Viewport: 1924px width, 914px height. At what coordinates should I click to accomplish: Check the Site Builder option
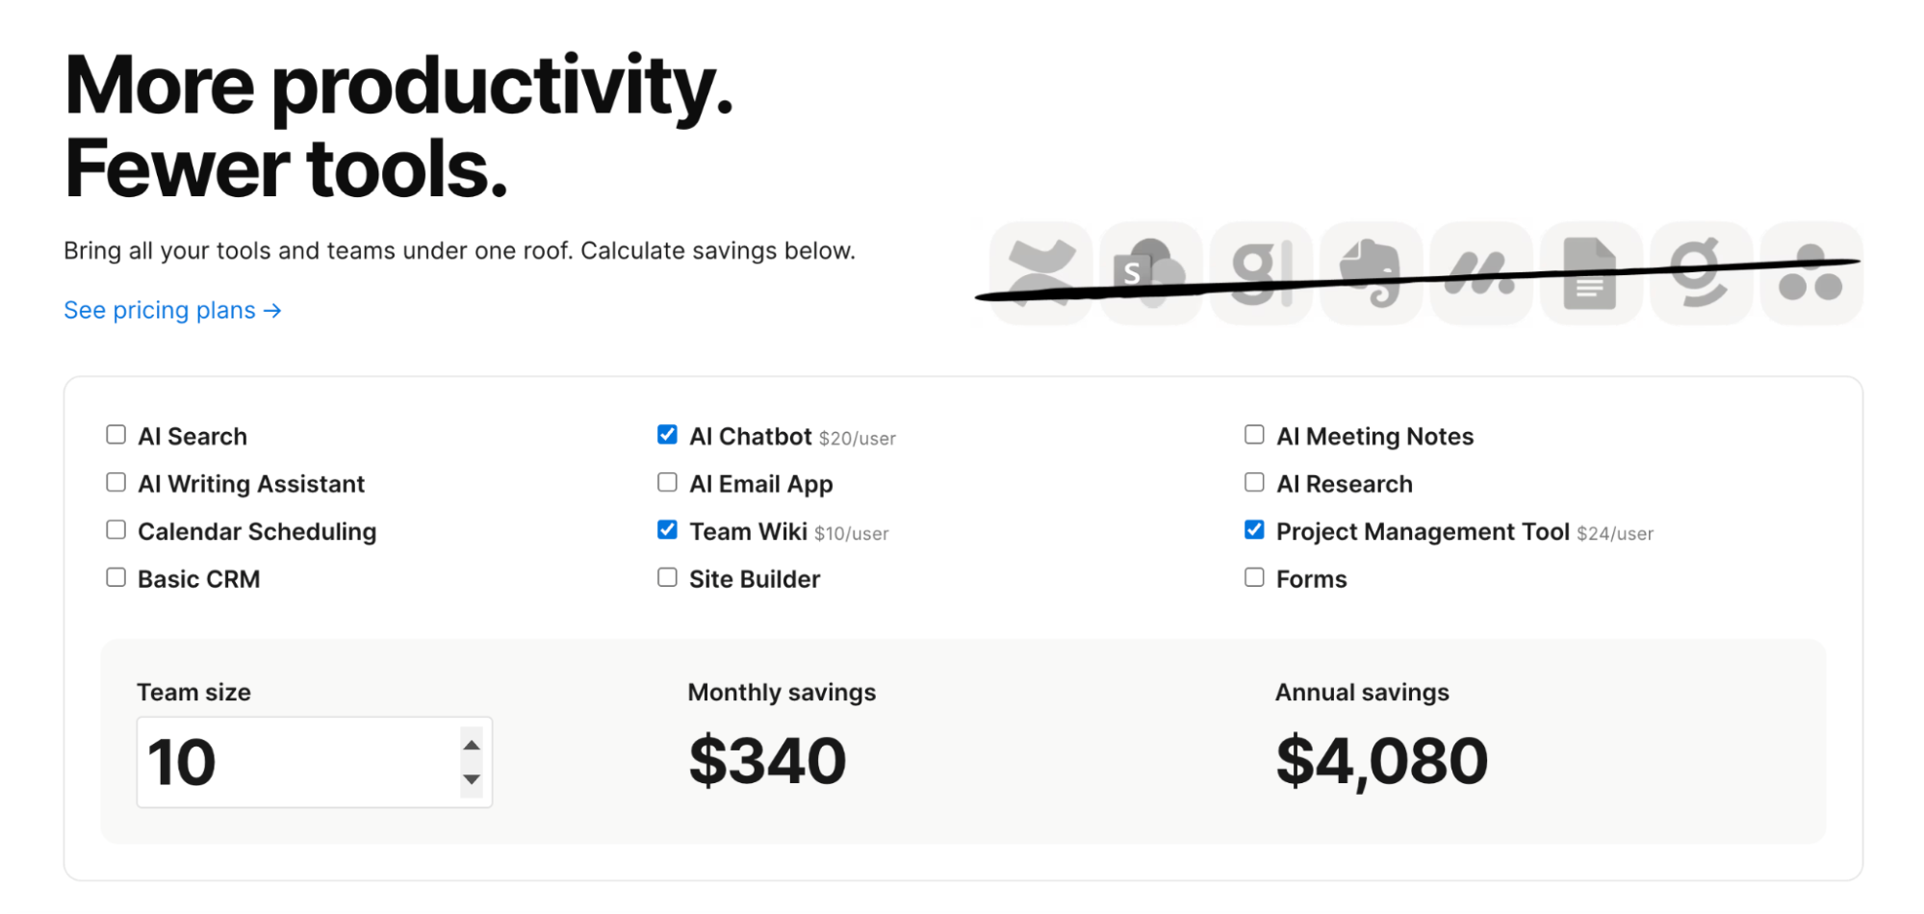click(667, 576)
